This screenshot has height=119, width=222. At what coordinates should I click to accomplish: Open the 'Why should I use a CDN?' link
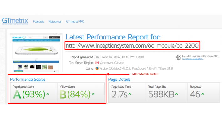tap(193, 59)
